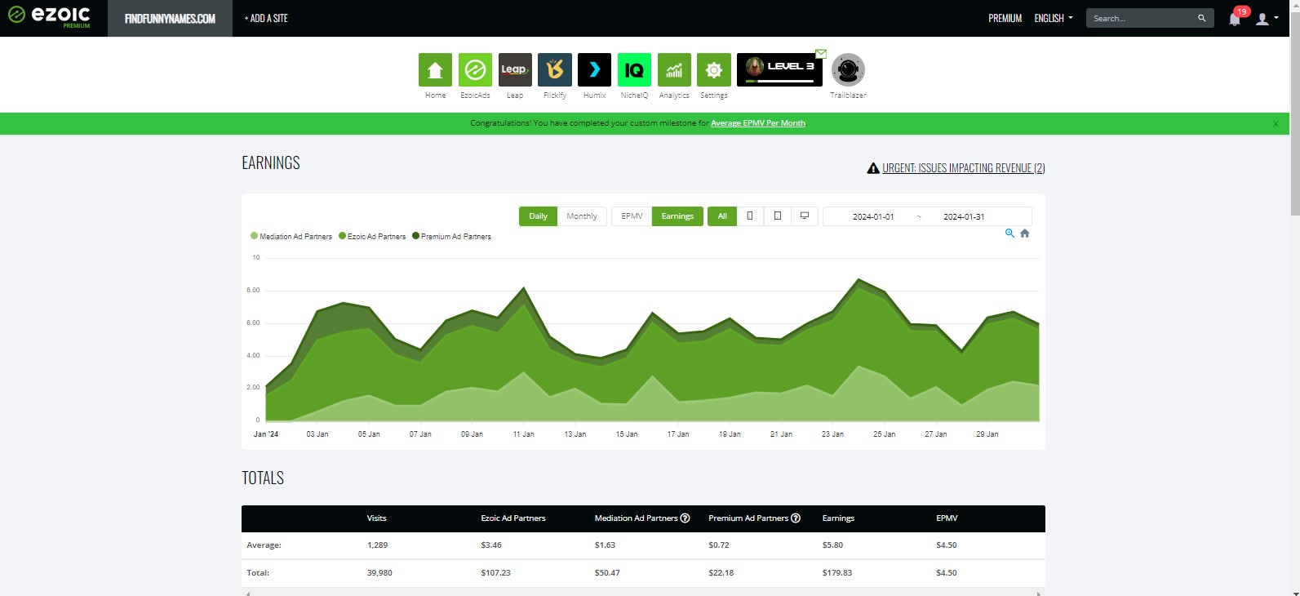Open the Trailblazer astronaut badge
The width and height of the screenshot is (1300, 596).
point(848,70)
